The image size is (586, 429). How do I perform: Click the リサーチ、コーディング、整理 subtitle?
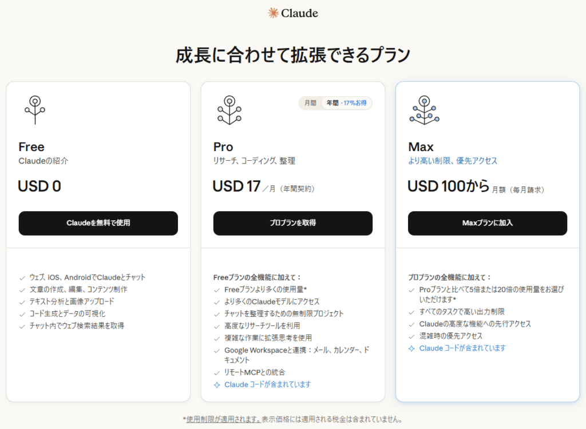click(254, 161)
